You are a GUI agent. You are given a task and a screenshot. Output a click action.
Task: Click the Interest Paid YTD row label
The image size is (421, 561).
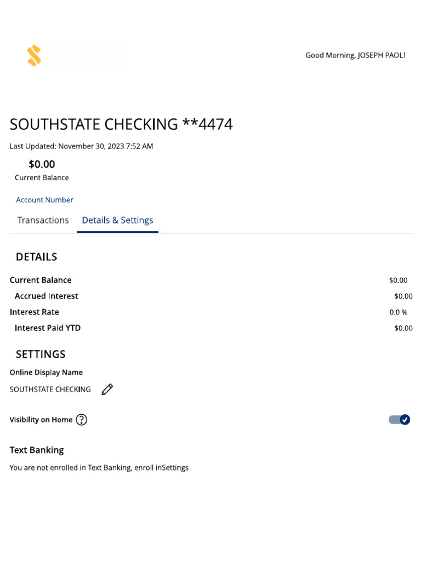point(48,328)
